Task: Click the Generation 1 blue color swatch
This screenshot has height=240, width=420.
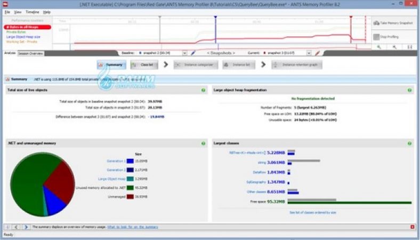Action: pyautogui.click(x=130, y=161)
